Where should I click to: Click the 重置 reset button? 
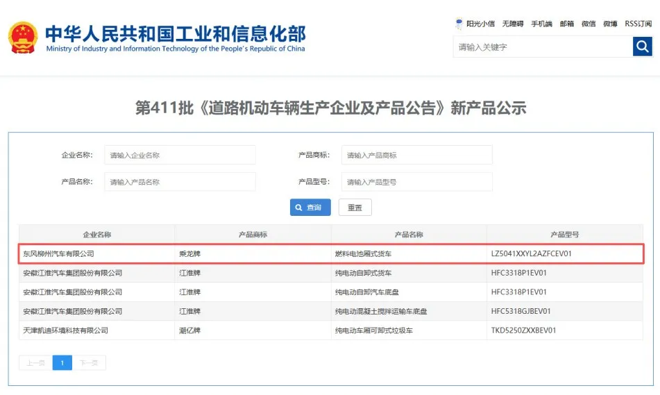tap(355, 207)
